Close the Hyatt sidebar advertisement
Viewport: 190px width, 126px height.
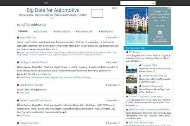tap(170, 8)
